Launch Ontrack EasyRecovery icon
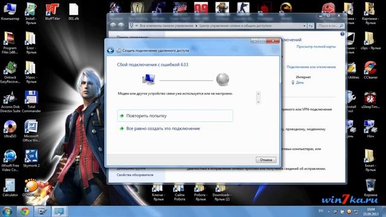This screenshot has height=217, width=386. (10, 72)
